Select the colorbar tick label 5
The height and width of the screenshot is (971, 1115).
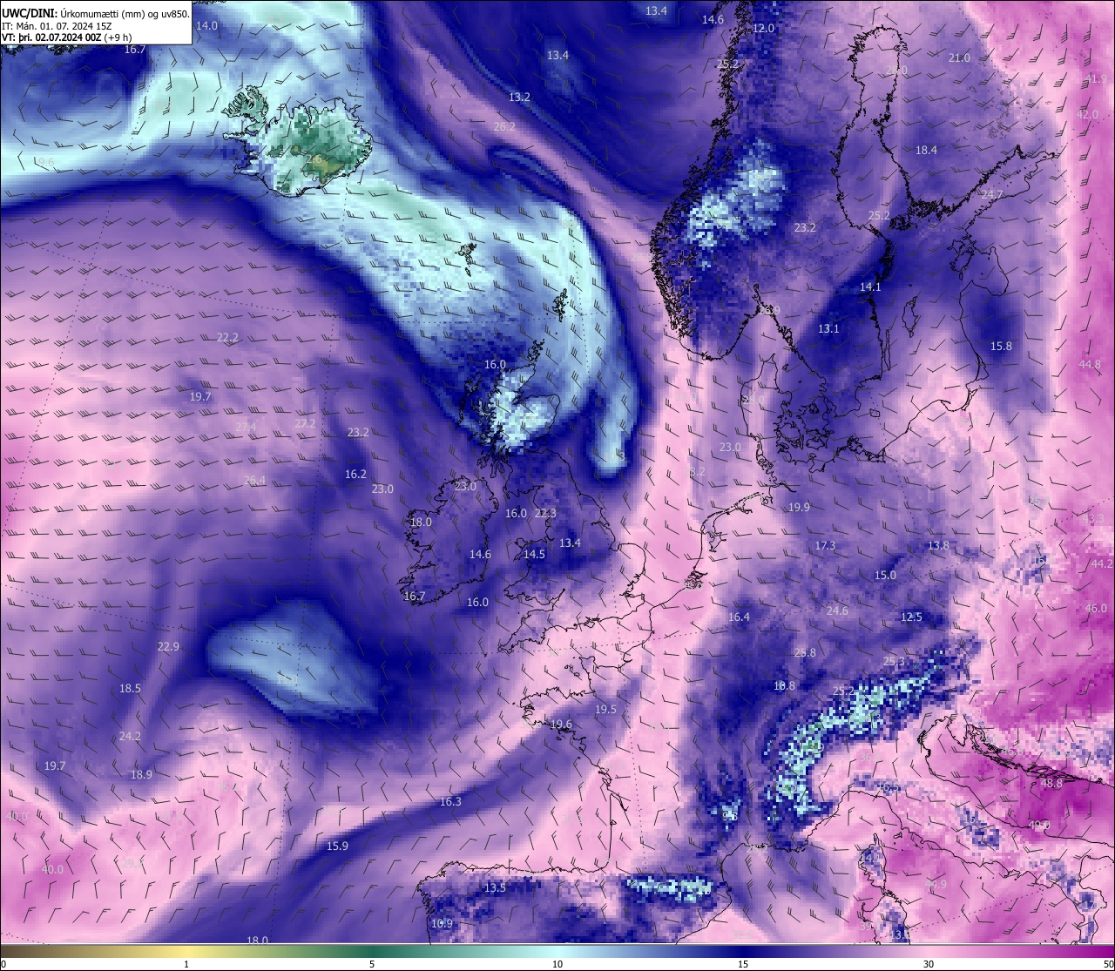pyautogui.click(x=372, y=964)
